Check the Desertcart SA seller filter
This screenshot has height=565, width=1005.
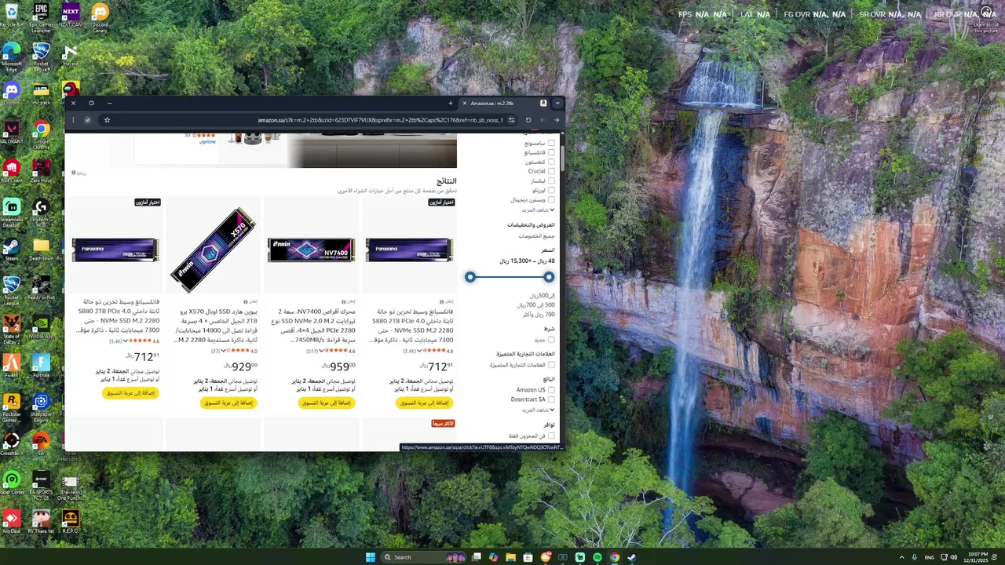pos(551,399)
